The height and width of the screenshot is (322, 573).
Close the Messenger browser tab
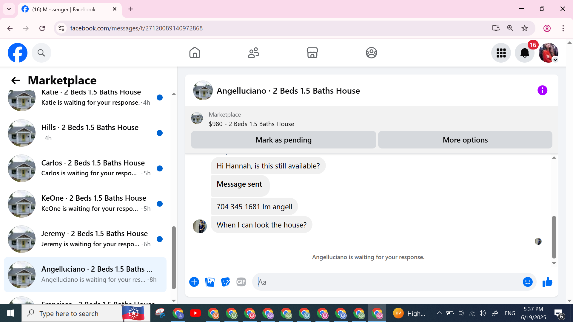point(115,9)
